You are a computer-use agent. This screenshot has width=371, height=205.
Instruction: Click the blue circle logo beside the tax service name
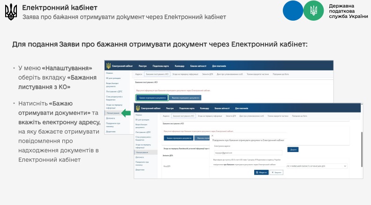click(x=293, y=11)
